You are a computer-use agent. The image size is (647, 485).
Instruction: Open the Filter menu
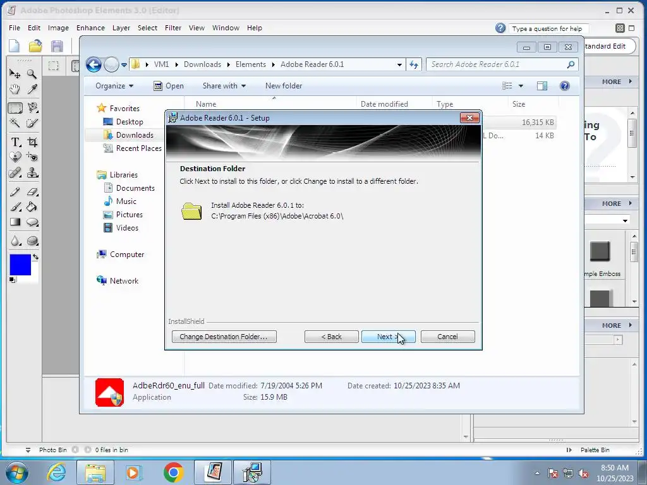tap(173, 28)
